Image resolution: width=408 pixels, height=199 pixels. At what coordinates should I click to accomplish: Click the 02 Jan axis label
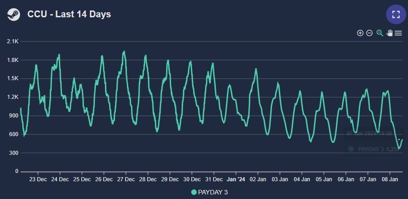(x=258, y=179)
